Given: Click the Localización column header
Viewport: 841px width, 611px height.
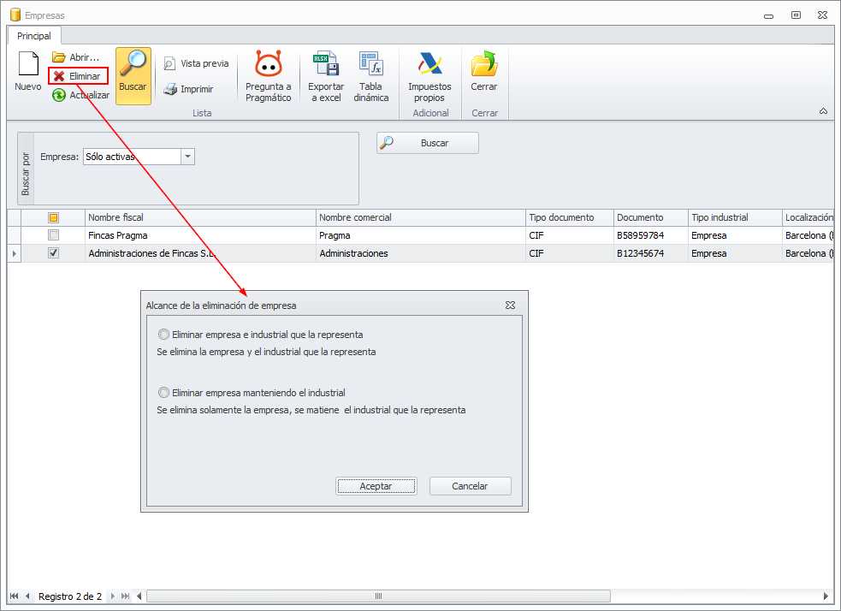Looking at the screenshot, I should coord(808,218).
